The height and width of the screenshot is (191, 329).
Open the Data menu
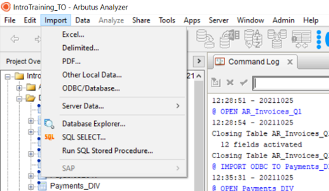pos(83,20)
